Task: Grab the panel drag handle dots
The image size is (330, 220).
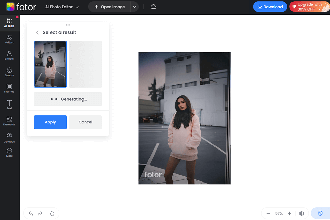Action: coord(68,25)
